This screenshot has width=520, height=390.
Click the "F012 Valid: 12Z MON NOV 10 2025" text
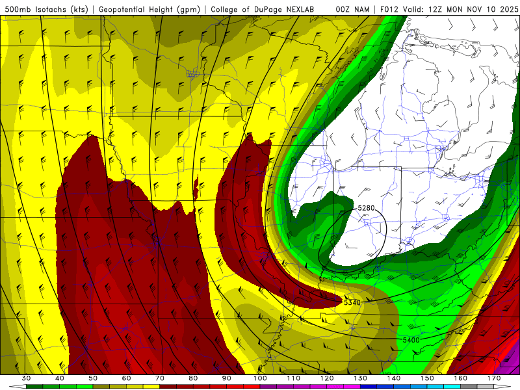tap(449, 10)
